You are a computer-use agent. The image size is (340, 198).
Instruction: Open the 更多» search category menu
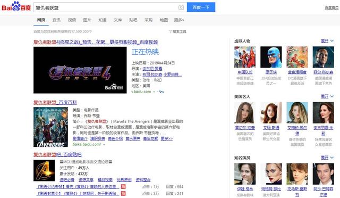point(179,20)
